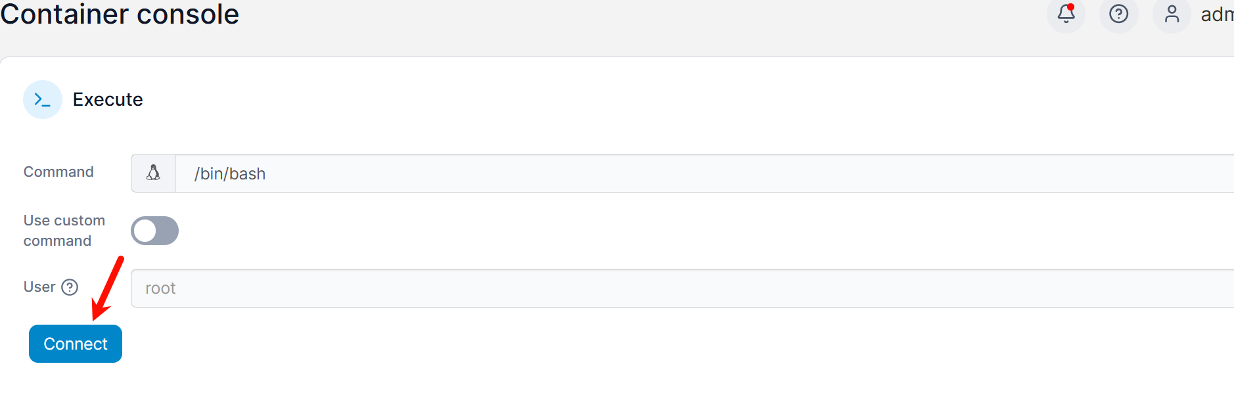Click the header help question-mark icon
Image resolution: width=1234 pixels, height=393 pixels.
coord(1118,14)
